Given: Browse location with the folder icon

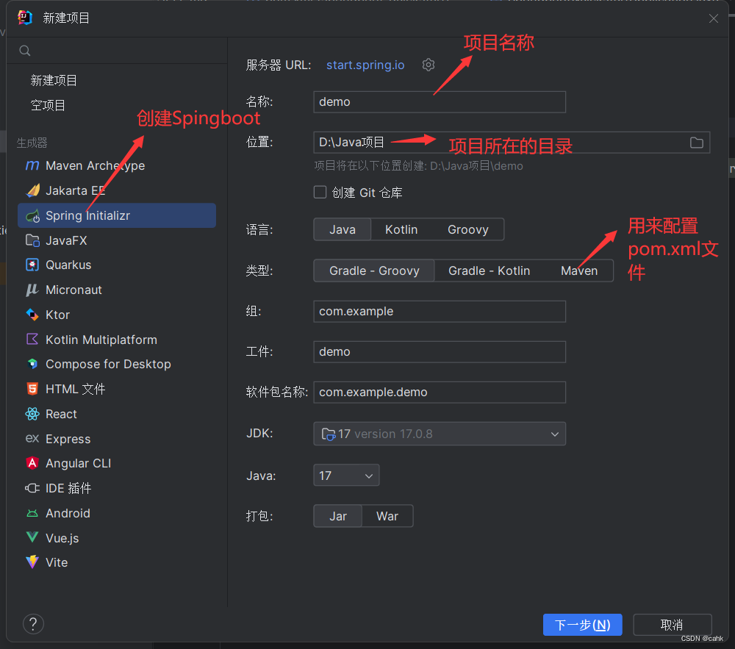Looking at the screenshot, I should point(697,143).
